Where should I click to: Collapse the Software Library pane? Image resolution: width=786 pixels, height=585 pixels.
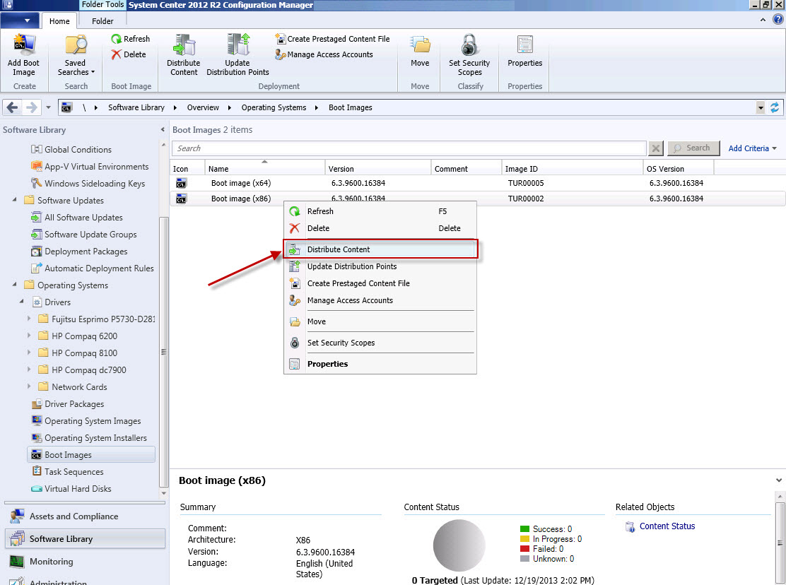pos(163,130)
